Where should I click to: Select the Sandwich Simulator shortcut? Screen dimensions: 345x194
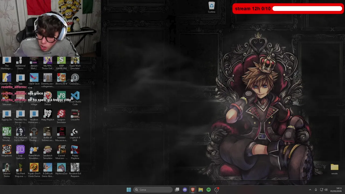(48, 153)
